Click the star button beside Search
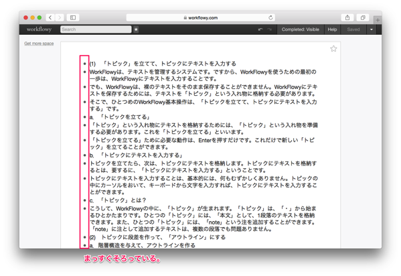Image resolution: width=401 pixels, height=276 pixels. pyautogui.click(x=136, y=29)
